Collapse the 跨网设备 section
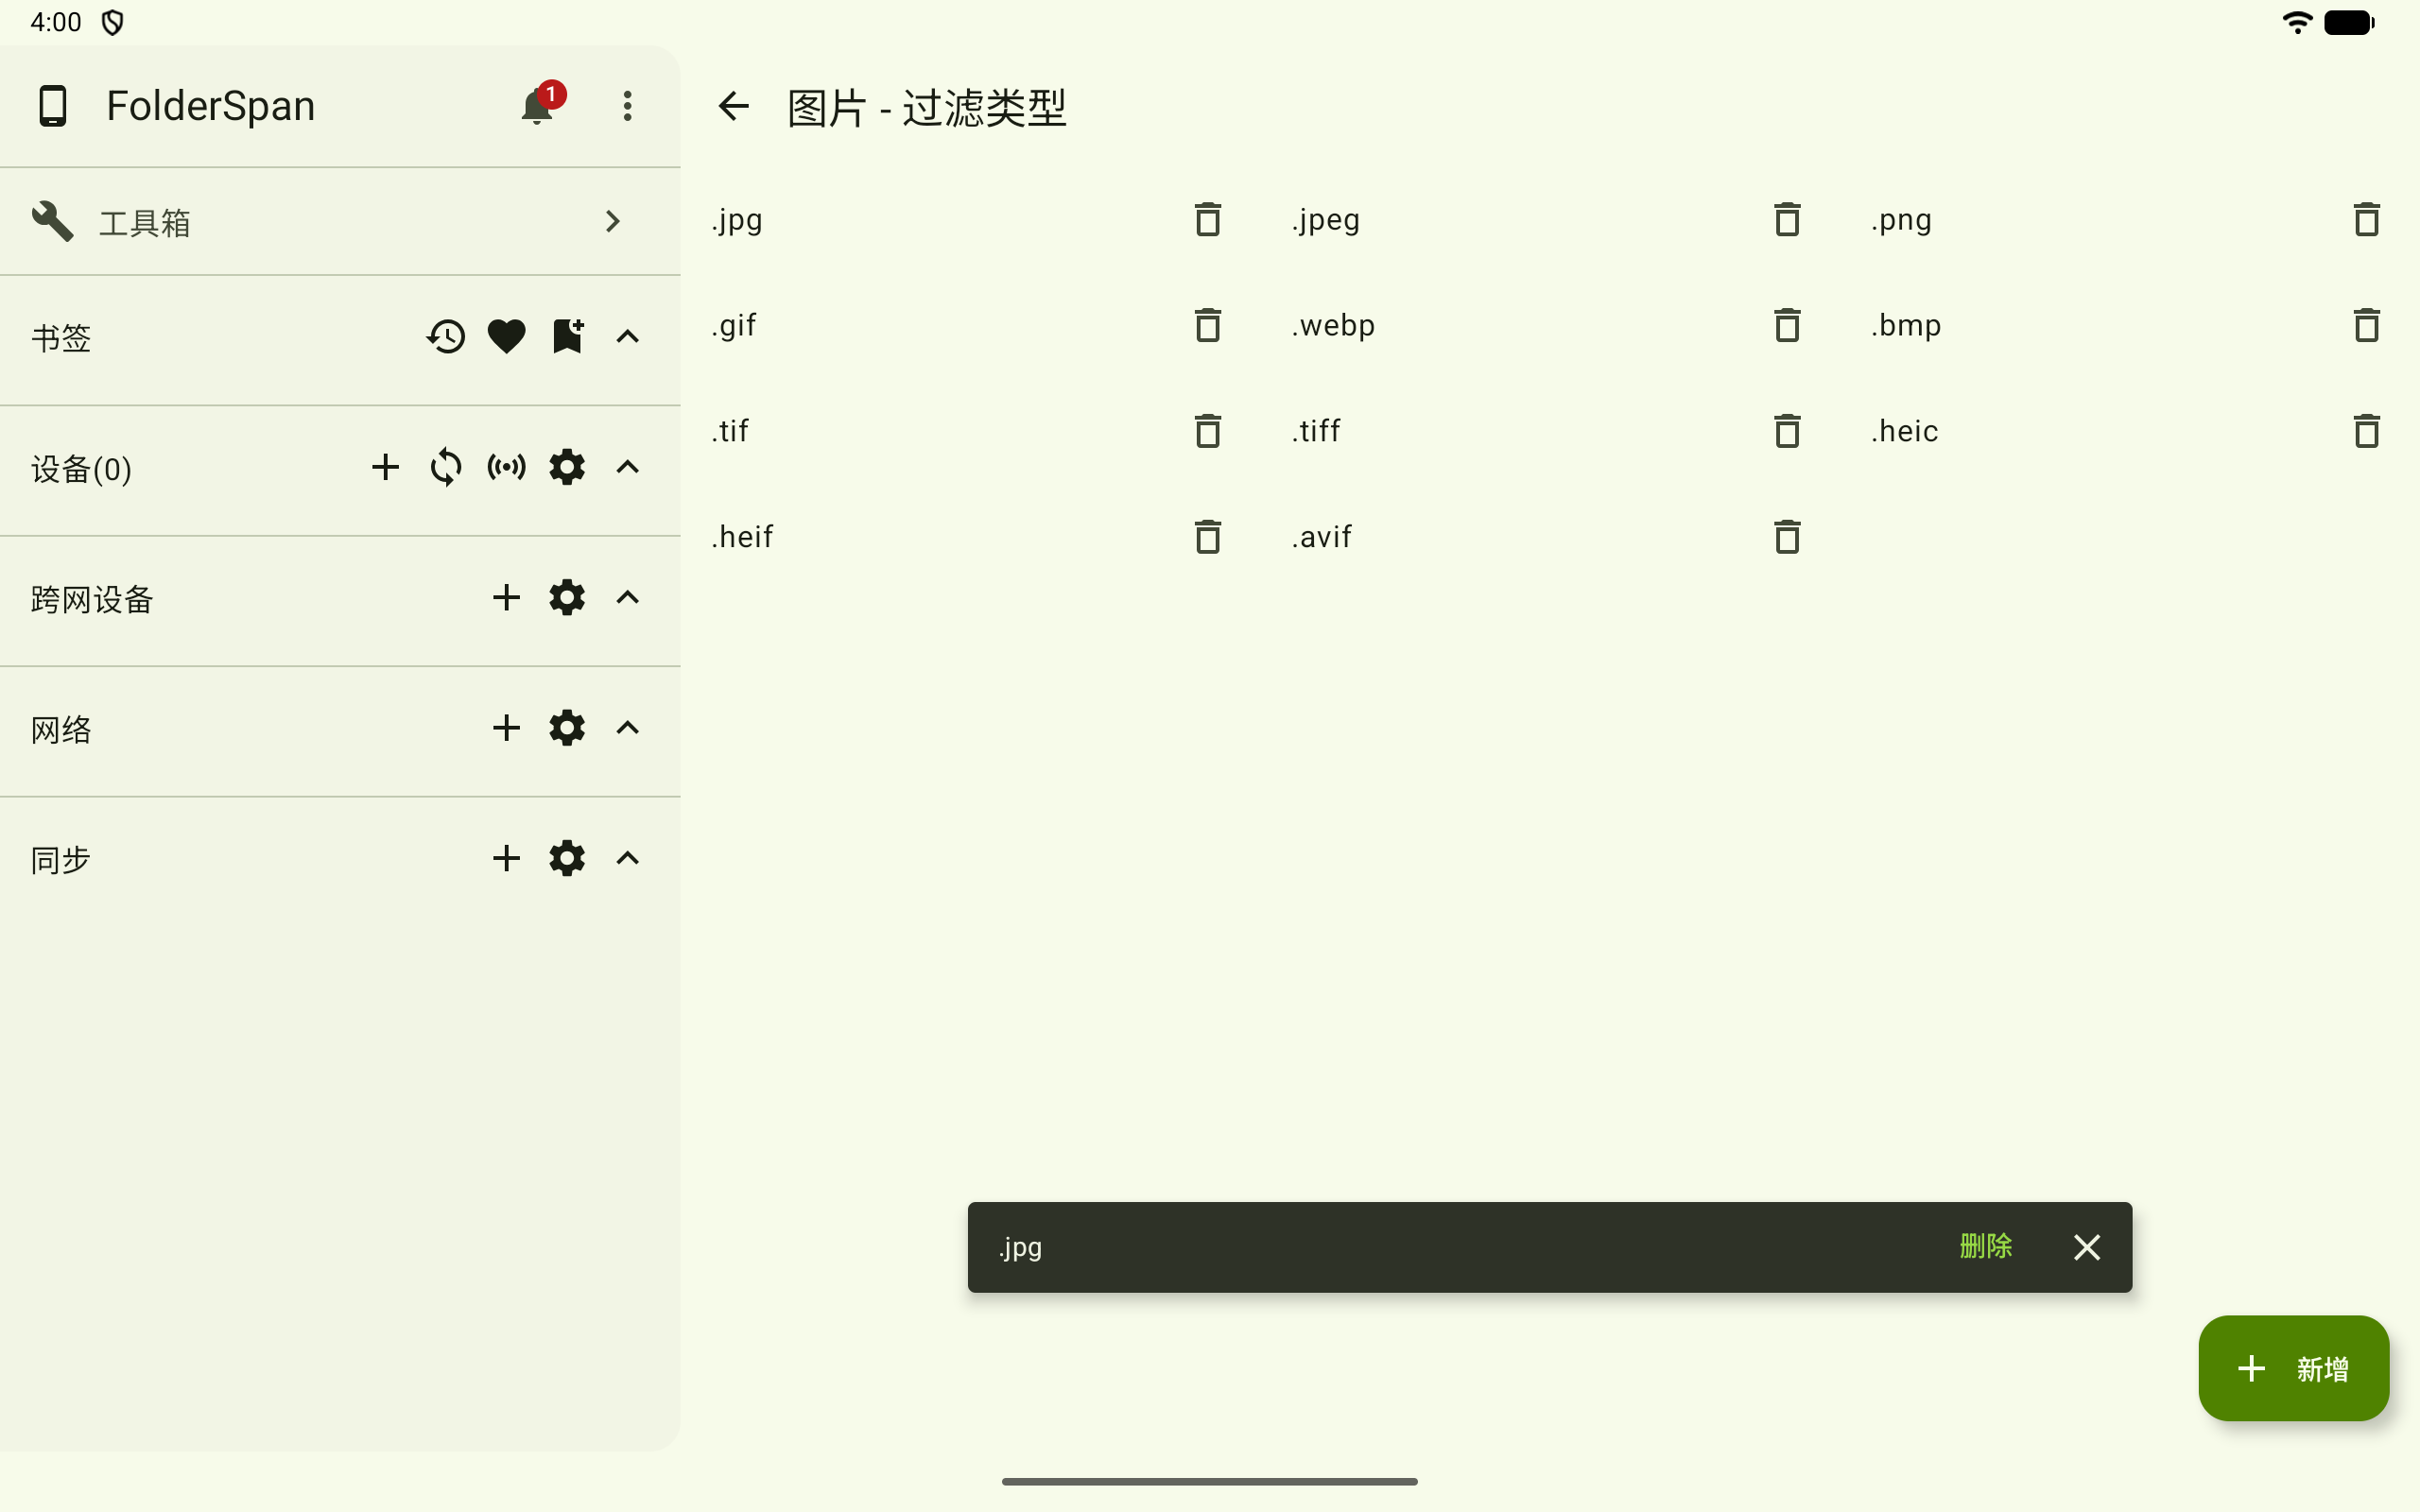 (627, 598)
